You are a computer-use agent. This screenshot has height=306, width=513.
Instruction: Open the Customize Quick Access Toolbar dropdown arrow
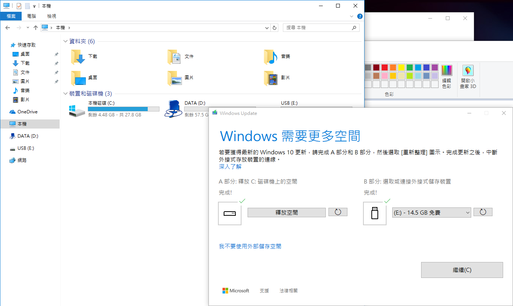(34, 6)
